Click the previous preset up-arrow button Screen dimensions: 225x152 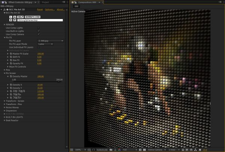pos(15,17)
